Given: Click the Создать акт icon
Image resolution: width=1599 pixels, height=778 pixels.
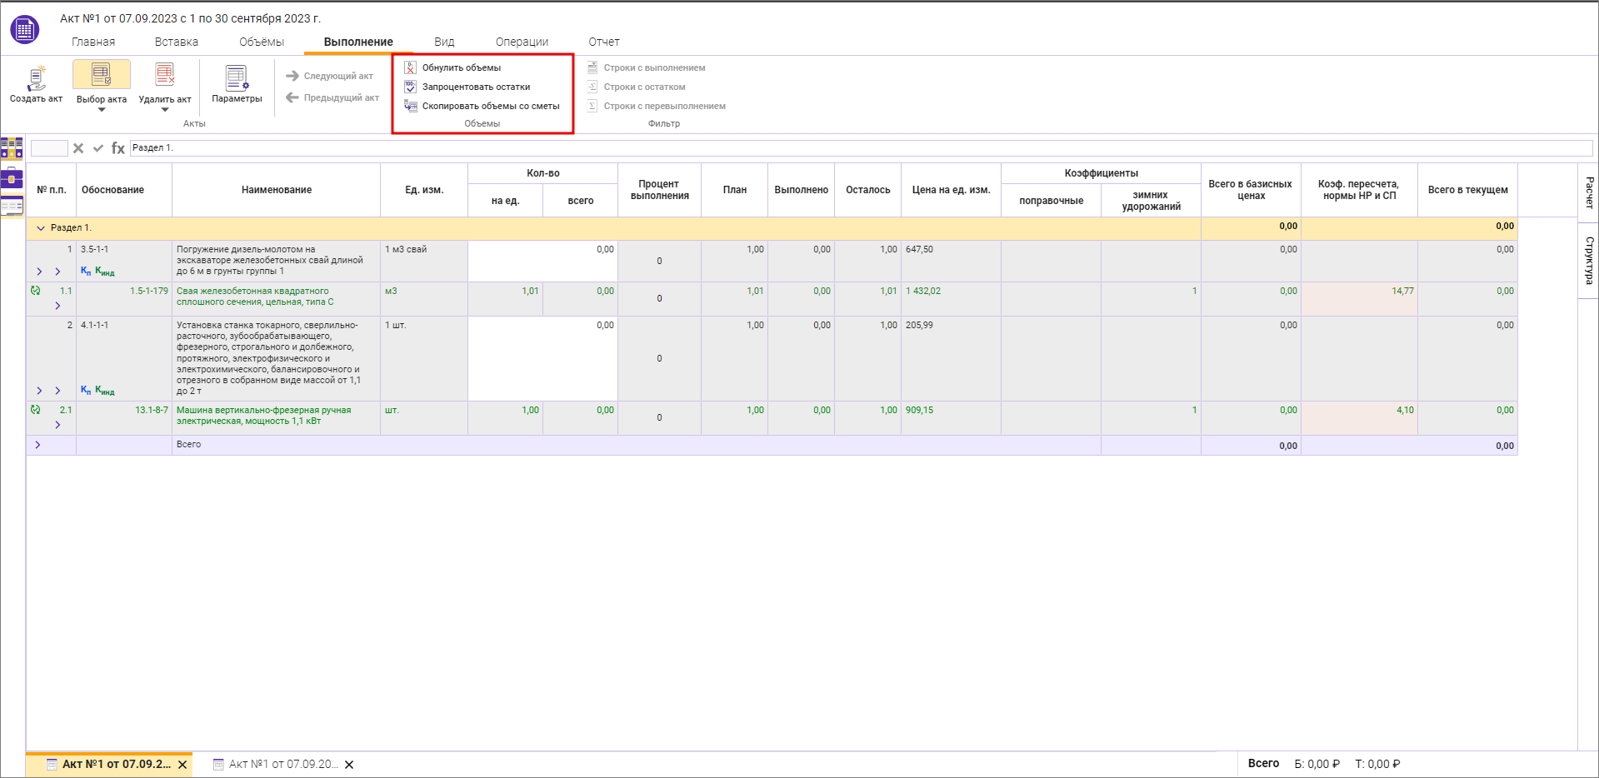Looking at the screenshot, I should tap(36, 77).
